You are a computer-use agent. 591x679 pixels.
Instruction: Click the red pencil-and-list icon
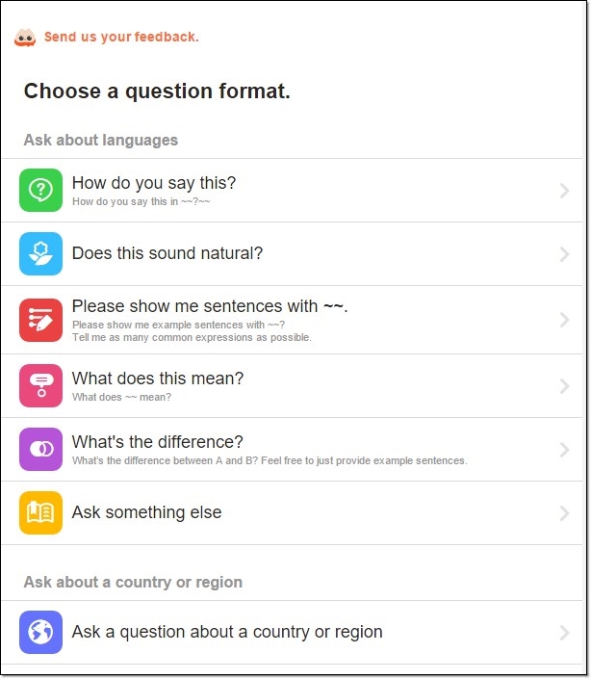pyautogui.click(x=40, y=320)
